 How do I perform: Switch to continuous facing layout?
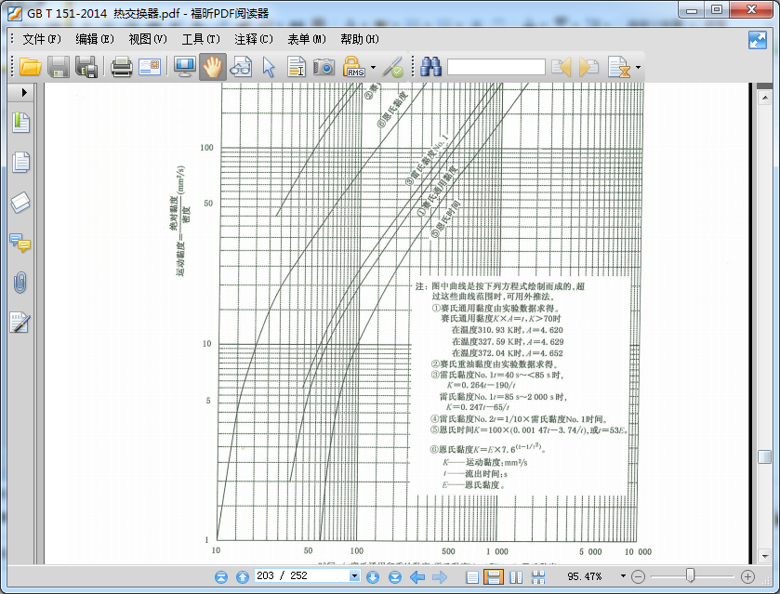pyautogui.click(x=538, y=576)
